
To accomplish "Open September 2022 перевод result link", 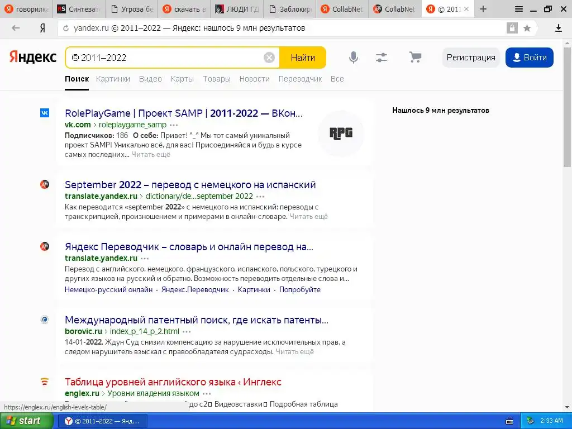I will point(190,185).
